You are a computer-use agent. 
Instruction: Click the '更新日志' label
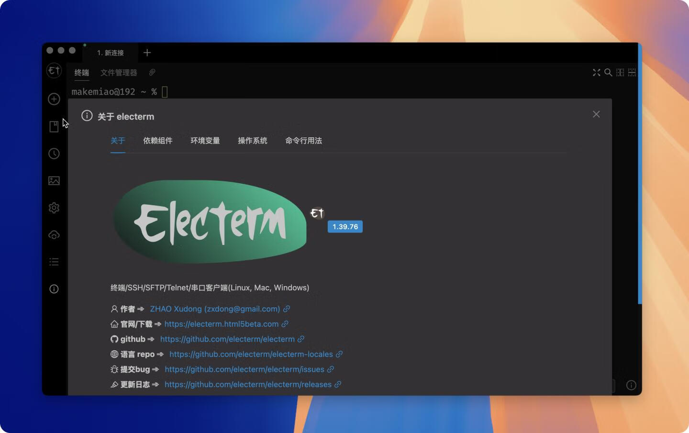[135, 384]
